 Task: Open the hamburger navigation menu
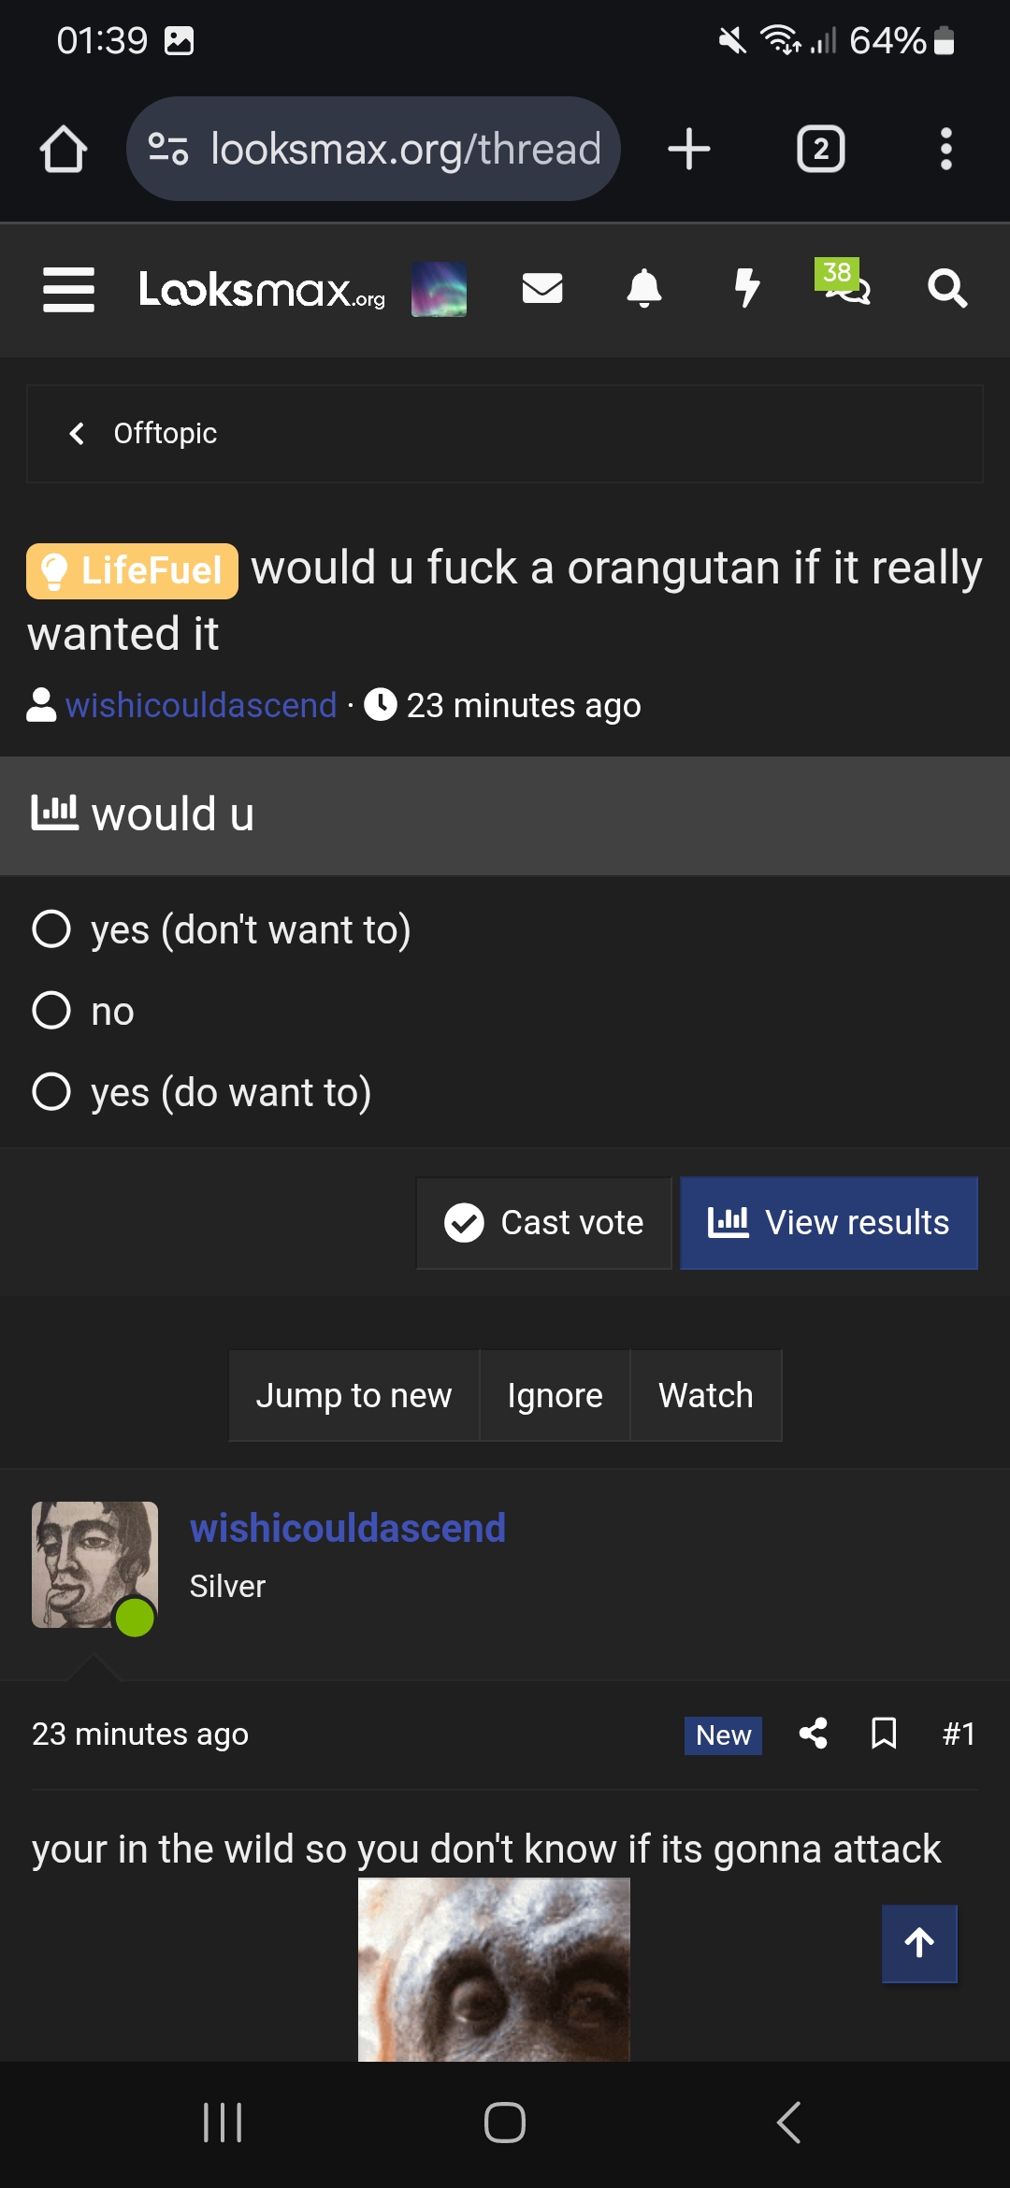[x=68, y=289]
